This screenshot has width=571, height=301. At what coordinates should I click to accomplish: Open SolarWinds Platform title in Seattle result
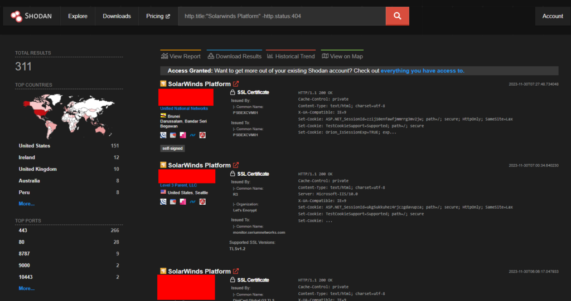pos(199,165)
